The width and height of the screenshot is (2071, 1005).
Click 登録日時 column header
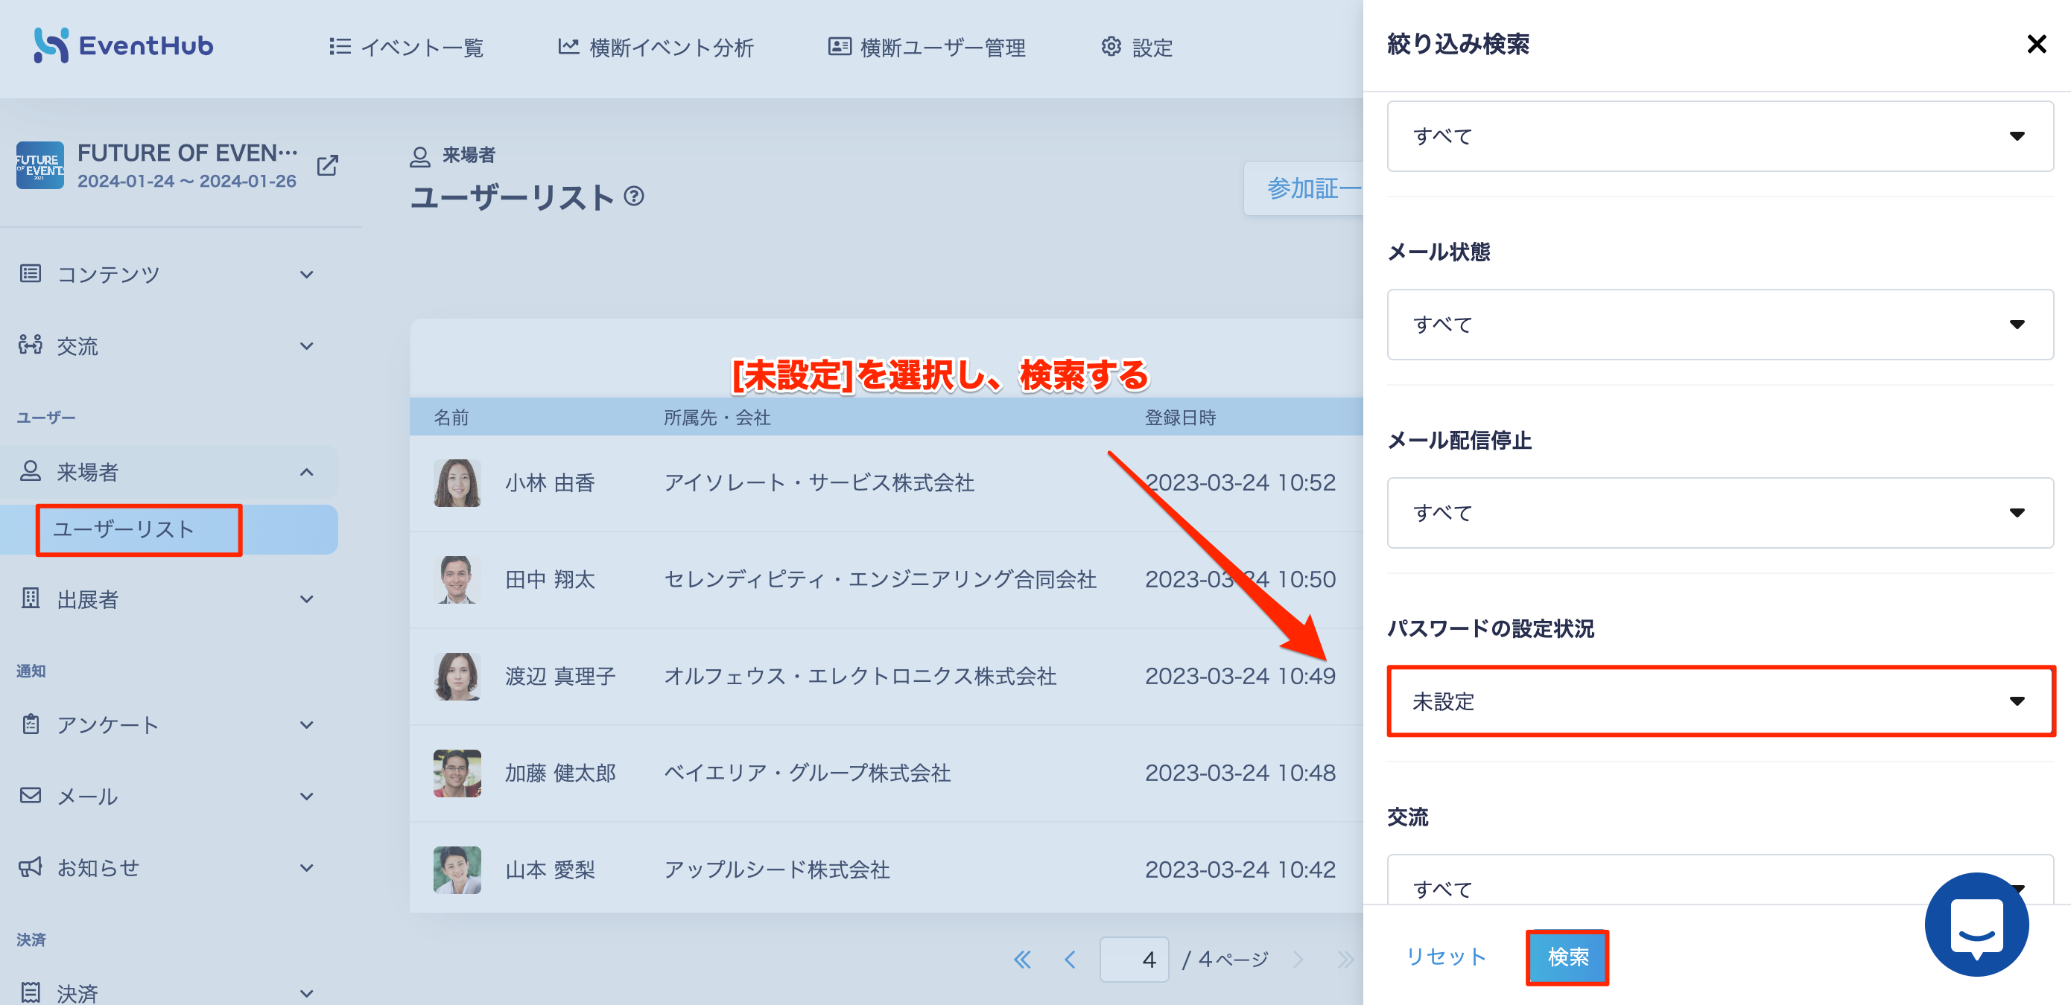pos(1180,417)
